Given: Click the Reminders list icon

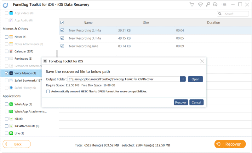Looking at the screenshot, I should click(11, 59).
